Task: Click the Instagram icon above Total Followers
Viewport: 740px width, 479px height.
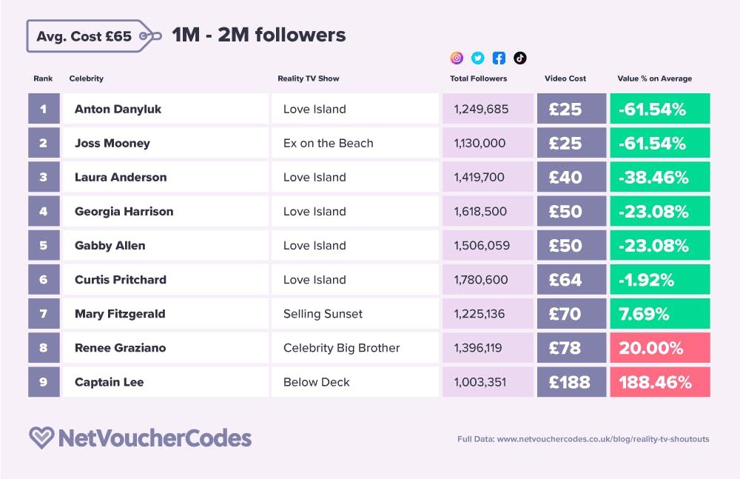Action: click(457, 58)
